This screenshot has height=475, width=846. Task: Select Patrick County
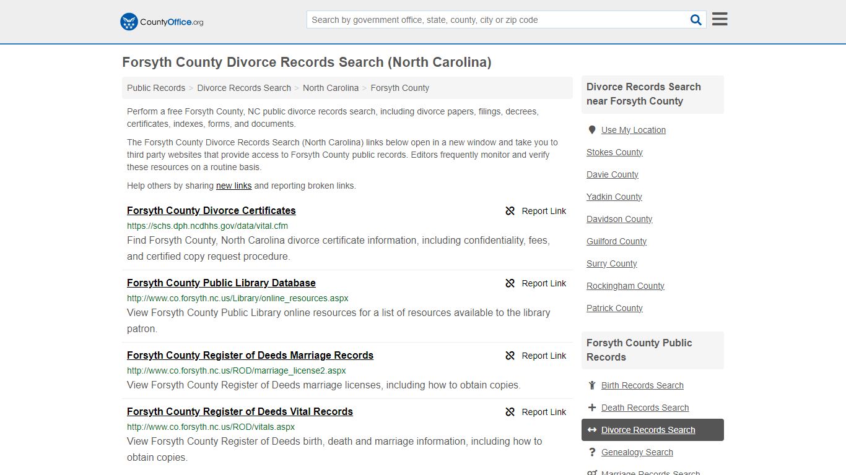(x=614, y=308)
